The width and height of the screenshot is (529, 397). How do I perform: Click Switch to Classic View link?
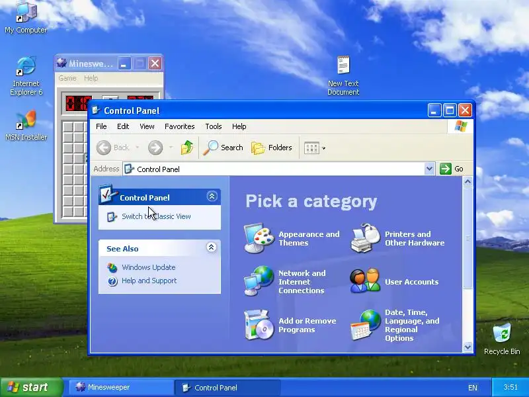[156, 216]
